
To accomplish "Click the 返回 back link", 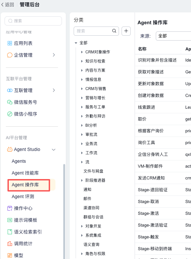I will tap(9, 5).
